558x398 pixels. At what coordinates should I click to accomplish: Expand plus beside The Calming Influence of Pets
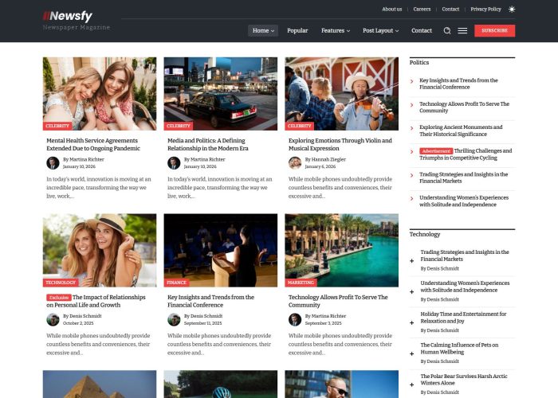pos(412,353)
